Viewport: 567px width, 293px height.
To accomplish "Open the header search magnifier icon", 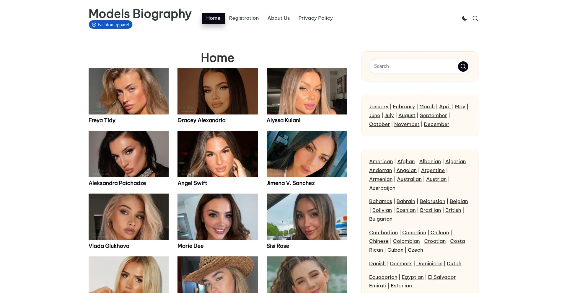I will click(x=475, y=18).
